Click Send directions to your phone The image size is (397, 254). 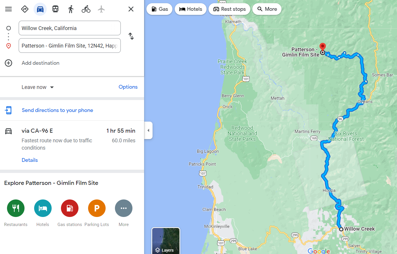(x=57, y=110)
